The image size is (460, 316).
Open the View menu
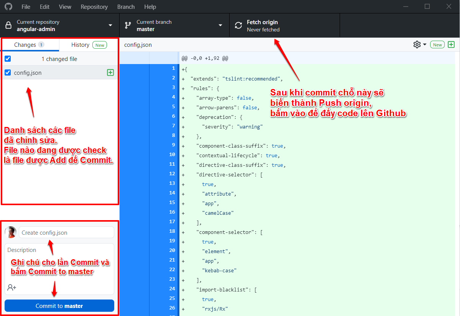pos(65,7)
